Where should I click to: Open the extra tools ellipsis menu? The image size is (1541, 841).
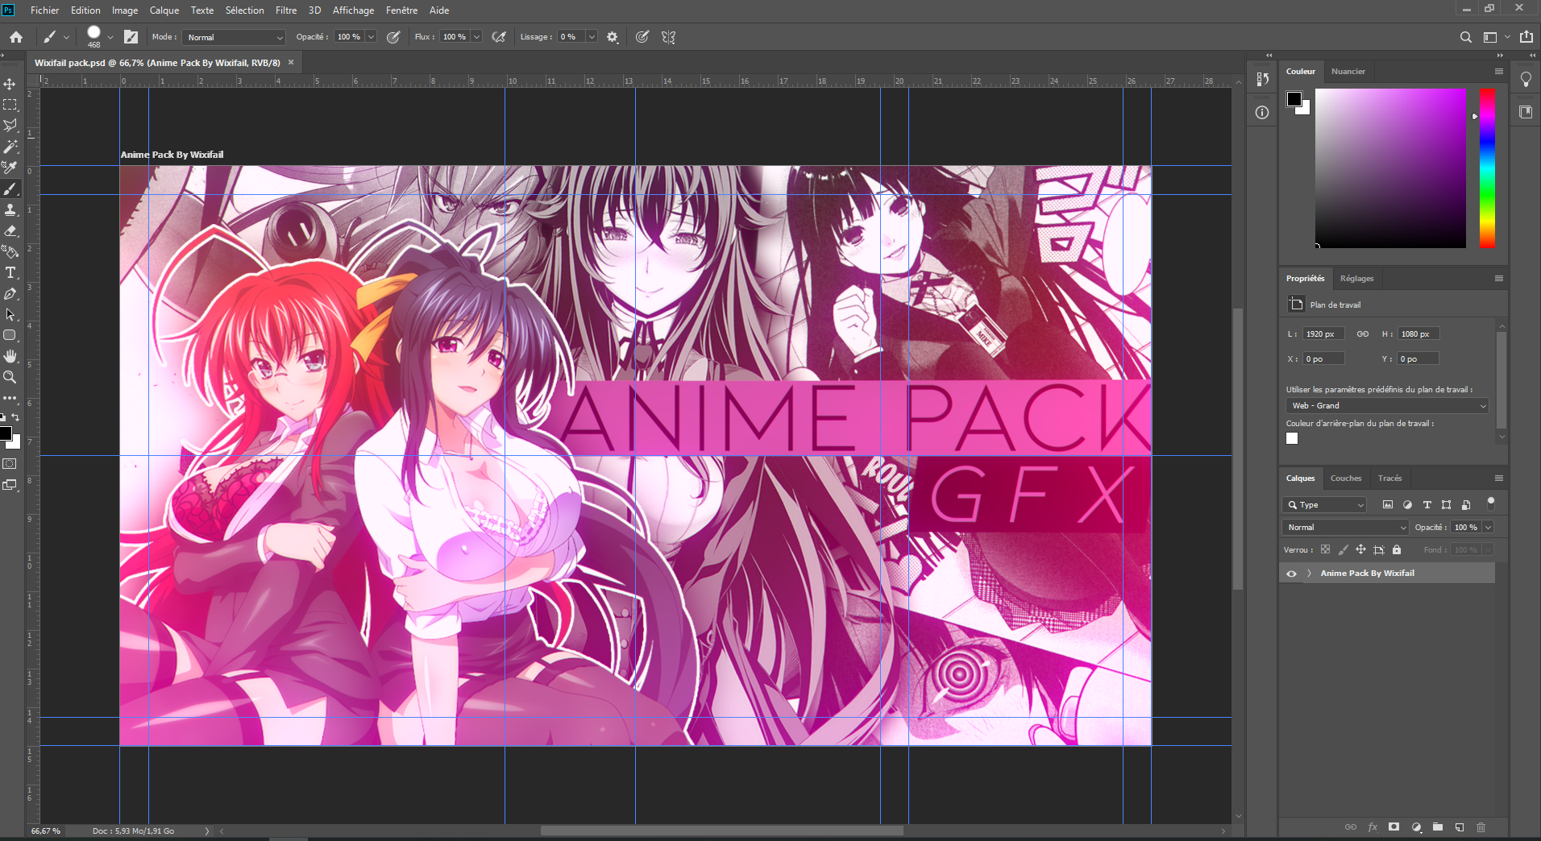click(10, 398)
